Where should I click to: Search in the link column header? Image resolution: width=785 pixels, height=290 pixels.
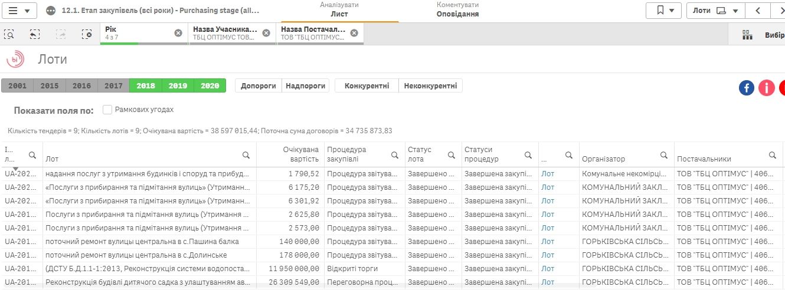pos(569,155)
